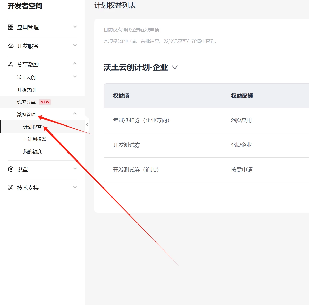Open the 沃土云创计划-企业 plan dropdown
This screenshot has width=309, height=305.
(x=175, y=67)
